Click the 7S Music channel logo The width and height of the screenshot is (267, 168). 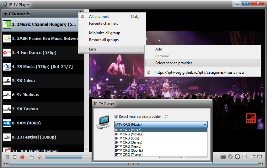pyautogui.click(x=7, y=67)
